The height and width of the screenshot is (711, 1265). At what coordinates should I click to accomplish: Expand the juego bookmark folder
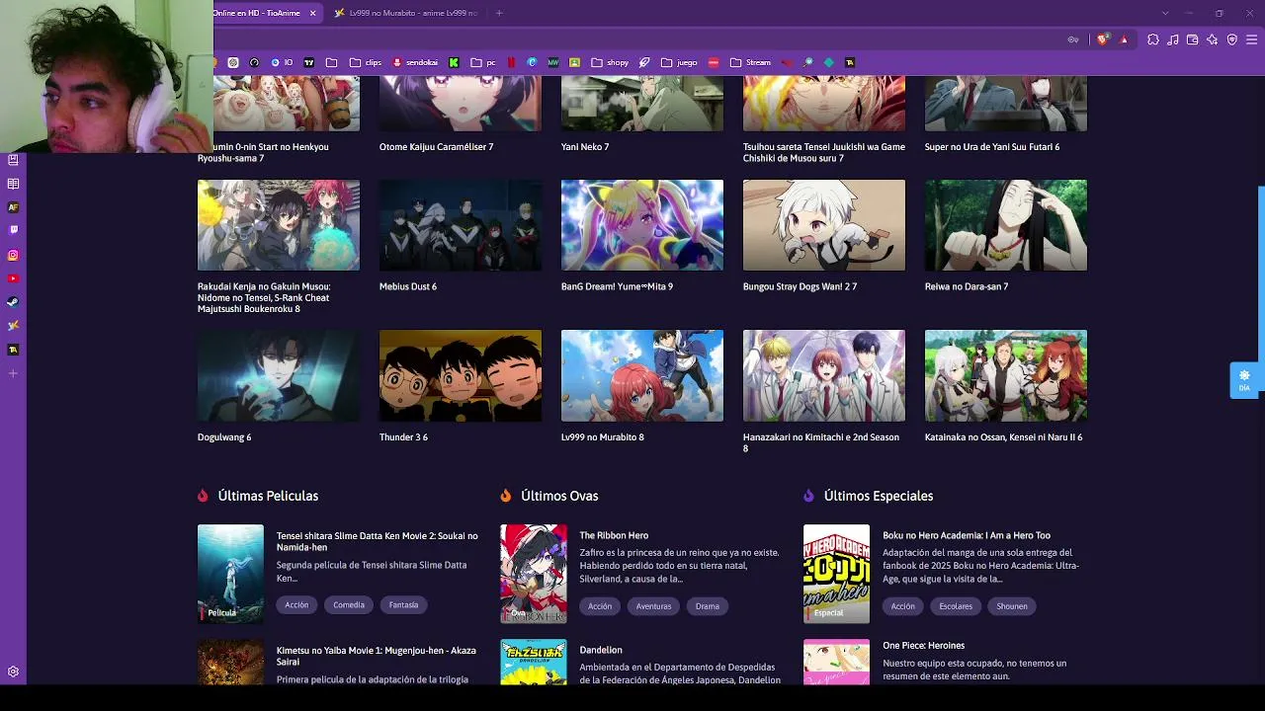[679, 62]
